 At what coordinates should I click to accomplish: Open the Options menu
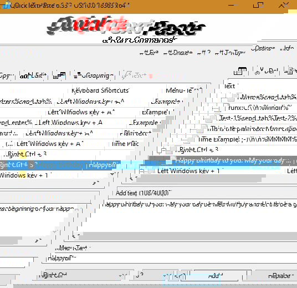[263, 49]
